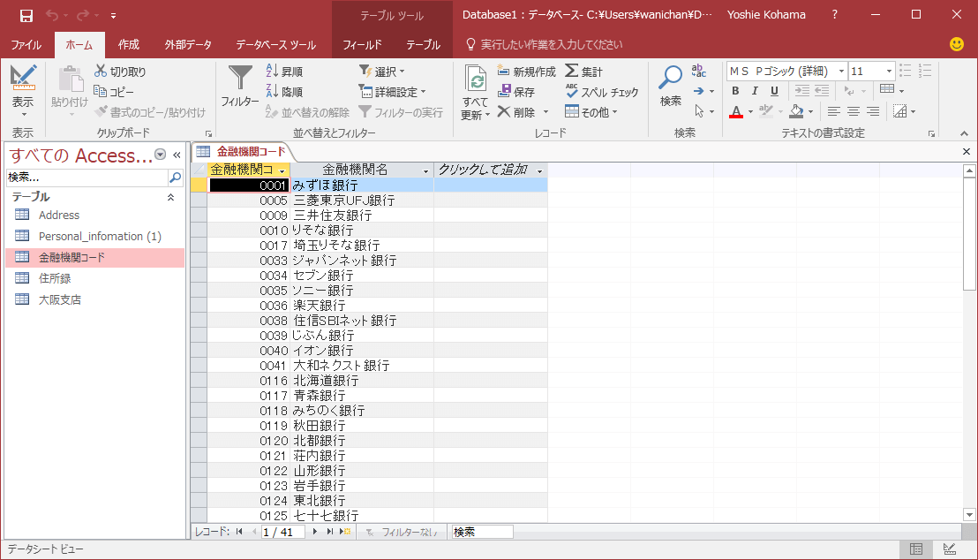
Task: Click the フィルター funnel icon
Action: 240,78
